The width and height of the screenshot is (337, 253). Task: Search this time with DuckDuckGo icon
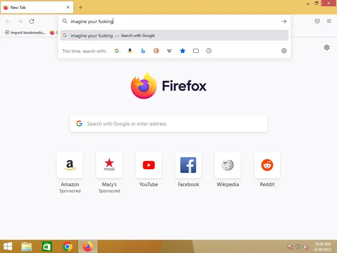click(156, 51)
